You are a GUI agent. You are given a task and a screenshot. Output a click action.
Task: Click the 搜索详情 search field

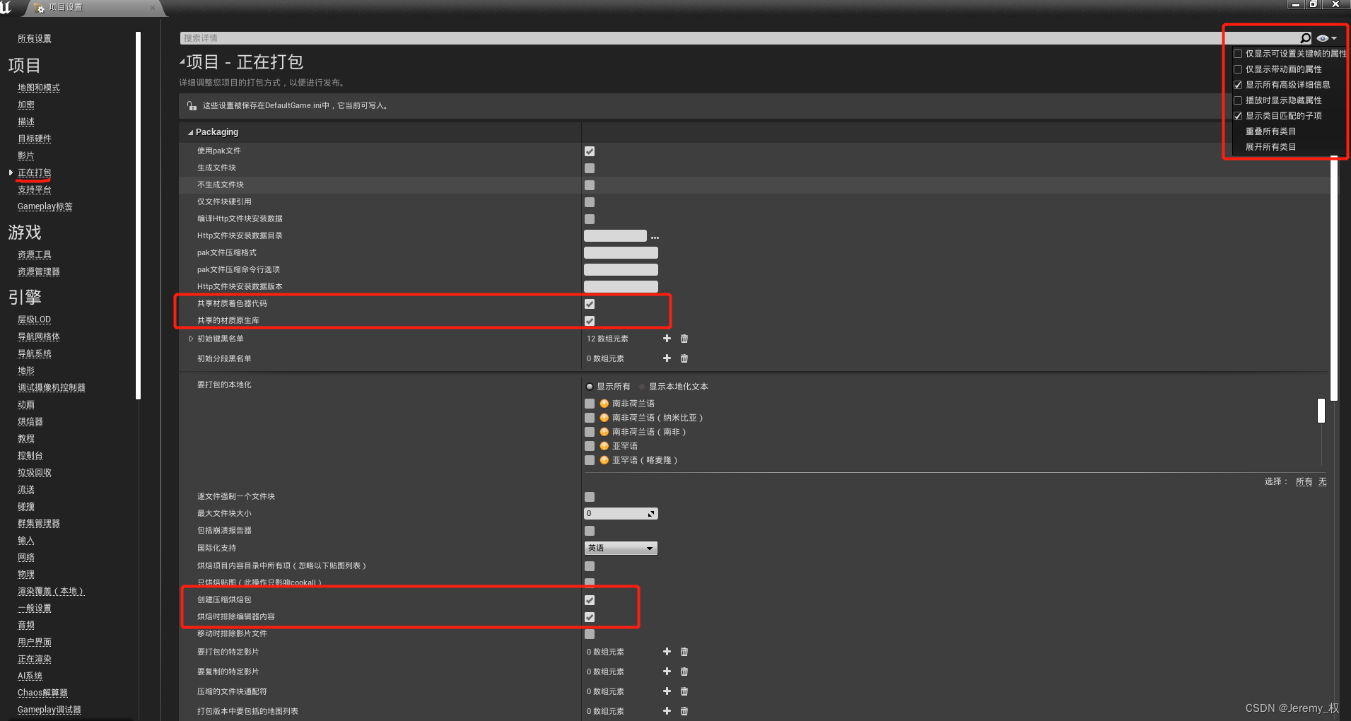[x=739, y=38]
